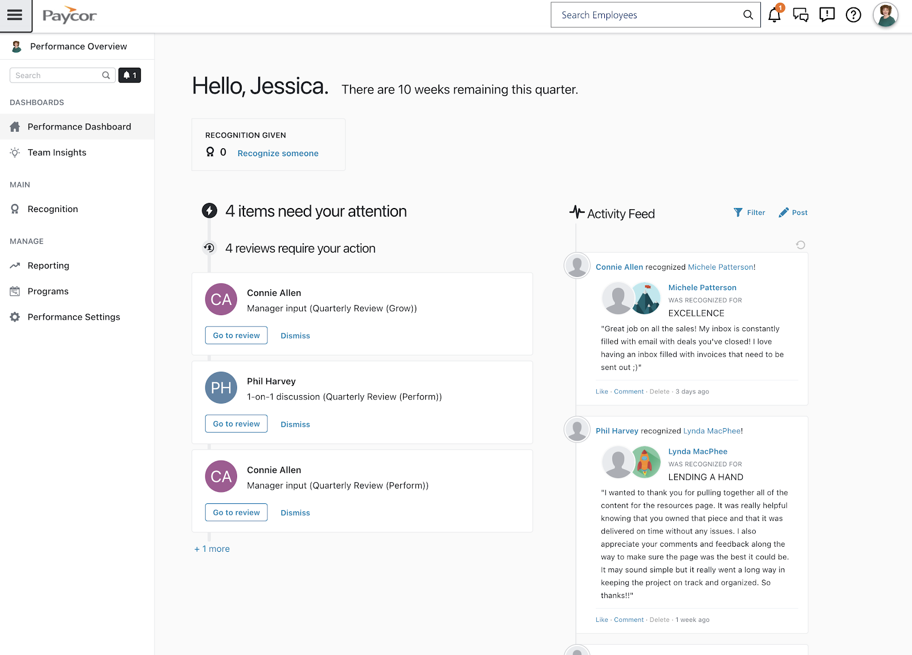This screenshot has height=655, width=912.
Task: Go to review for Connie Allen Perform
Action: pos(236,512)
